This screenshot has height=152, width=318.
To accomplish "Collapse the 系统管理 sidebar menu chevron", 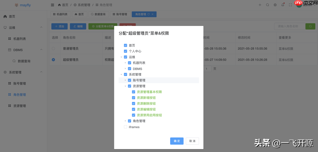I will click(x=41, y=72).
